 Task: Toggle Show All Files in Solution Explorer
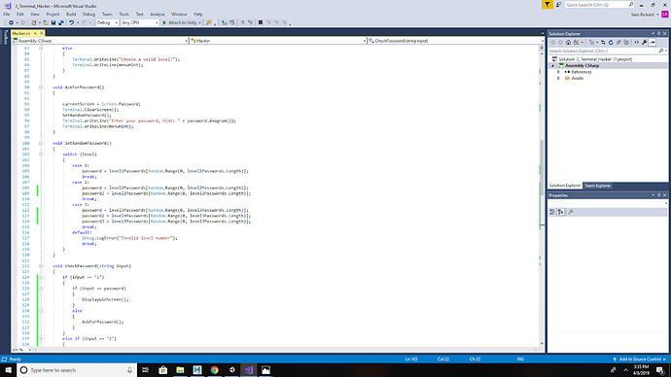(626, 43)
